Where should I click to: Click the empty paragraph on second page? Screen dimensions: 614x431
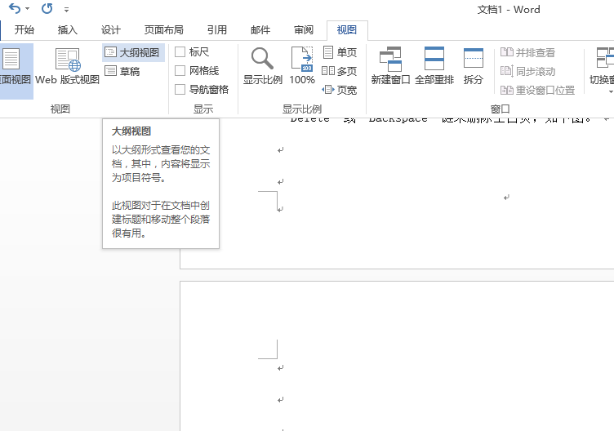(281, 369)
